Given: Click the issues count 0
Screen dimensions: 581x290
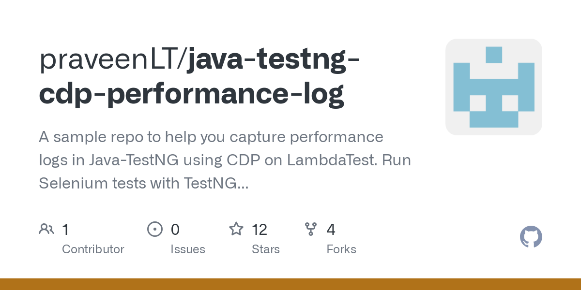Looking at the screenshot, I should [x=175, y=229].
